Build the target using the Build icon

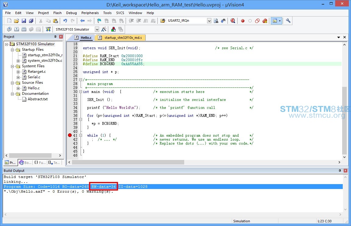tap(16, 29)
